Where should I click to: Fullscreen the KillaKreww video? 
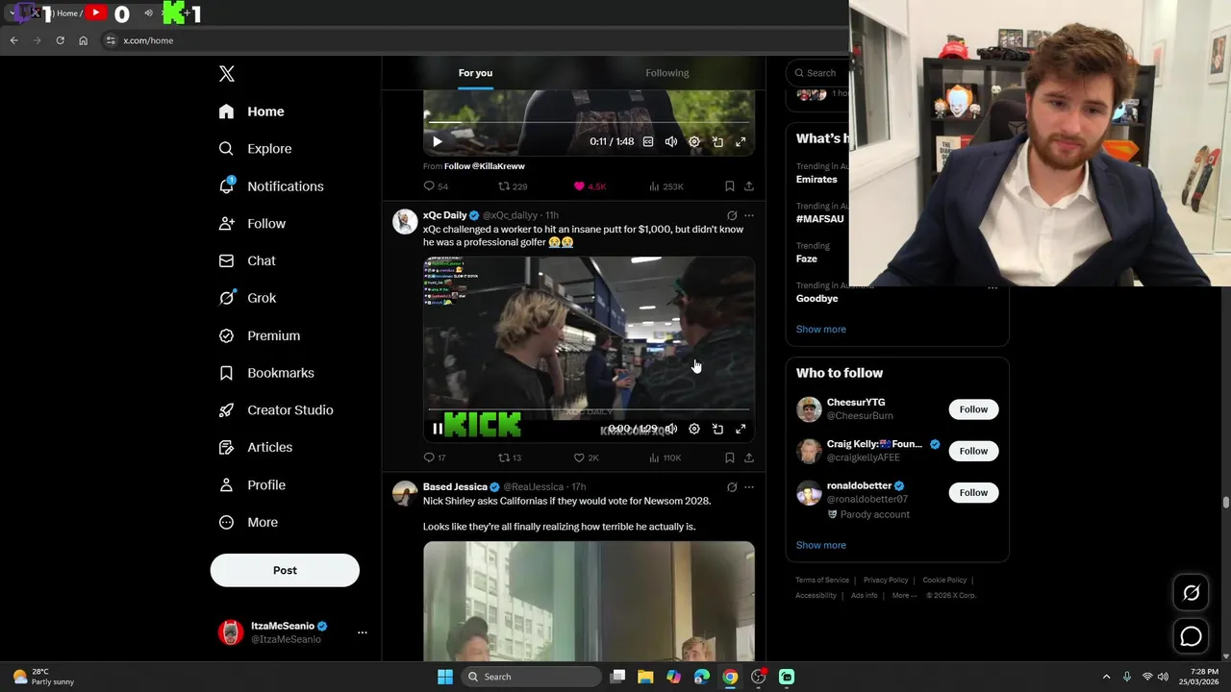tap(741, 141)
